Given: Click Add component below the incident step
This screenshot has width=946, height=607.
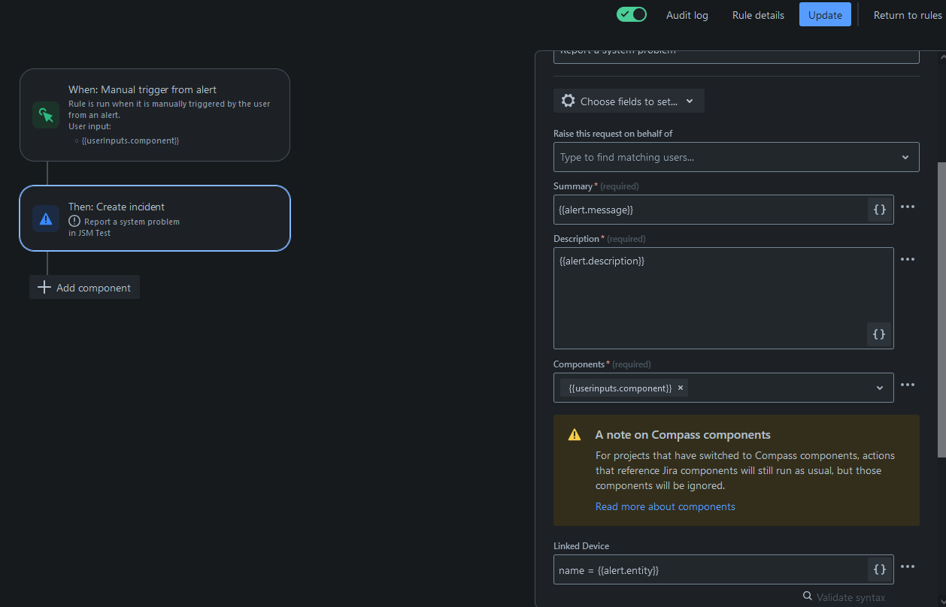Looking at the screenshot, I should click(84, 287).
